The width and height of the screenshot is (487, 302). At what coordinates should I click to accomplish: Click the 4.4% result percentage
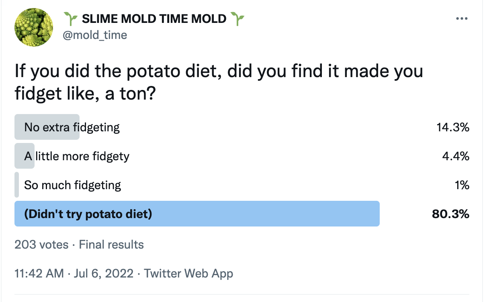coord(455,157)
